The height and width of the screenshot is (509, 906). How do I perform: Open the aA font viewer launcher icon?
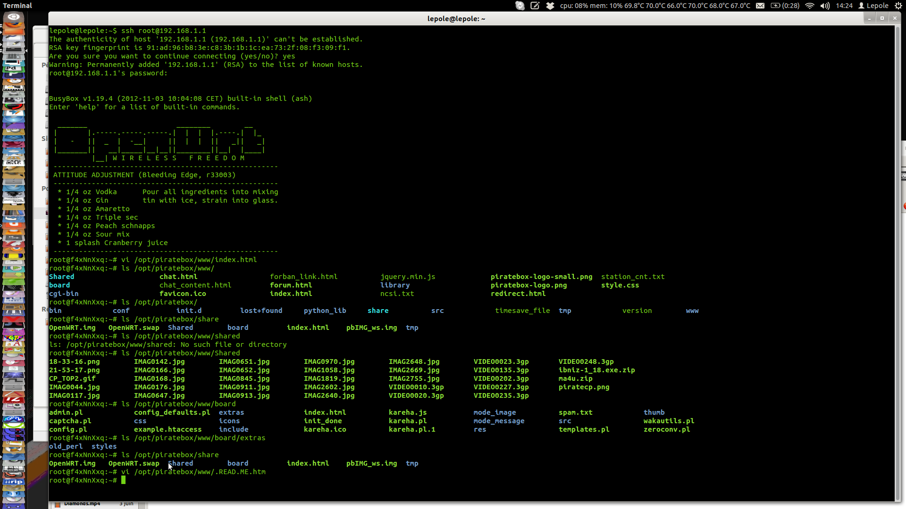14,343
